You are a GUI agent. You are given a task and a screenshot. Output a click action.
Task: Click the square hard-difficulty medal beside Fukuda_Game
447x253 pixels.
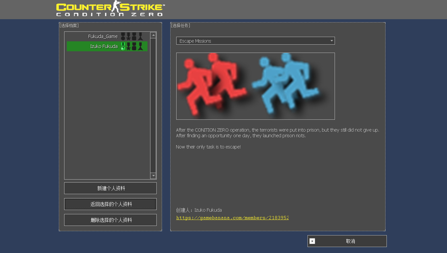(x=134, y=36)
